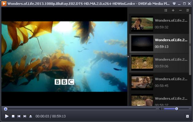The image size is (193, 122).
Task: Start playback with the Play button
Action: tap(7, 116)
